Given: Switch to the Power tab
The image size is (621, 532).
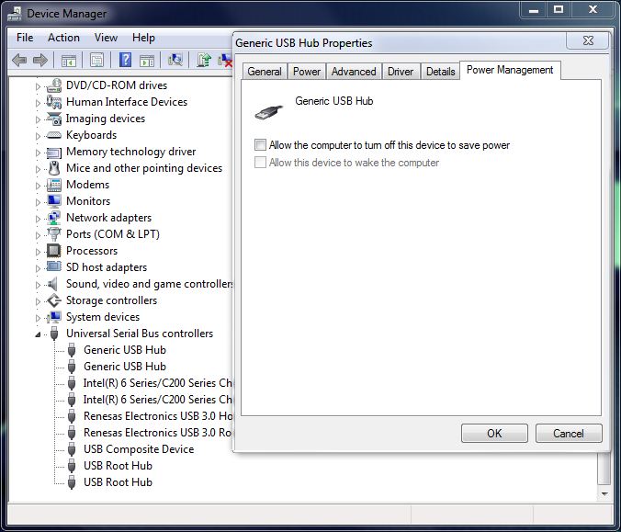Looking at the screenshot, I should point(307,72).
